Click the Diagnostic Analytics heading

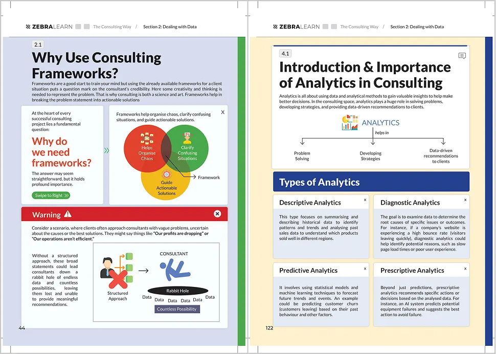(410, 203)
